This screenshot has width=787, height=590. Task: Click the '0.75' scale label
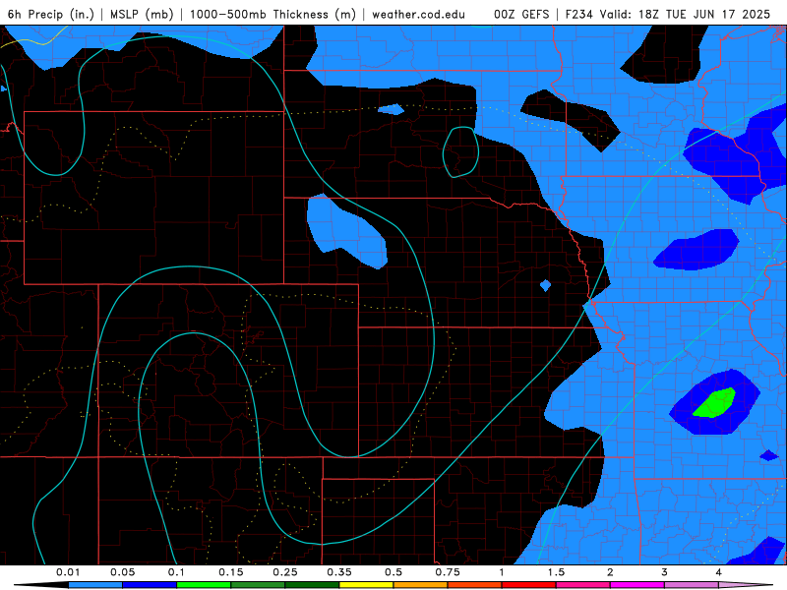[448, 572]
